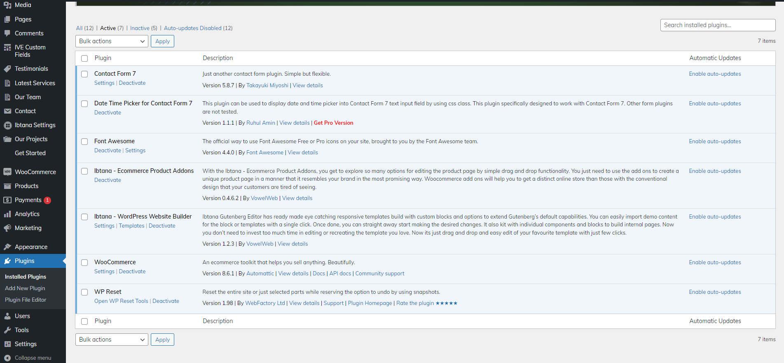Check the Contact Form 7 checkbox

[84, 74]
